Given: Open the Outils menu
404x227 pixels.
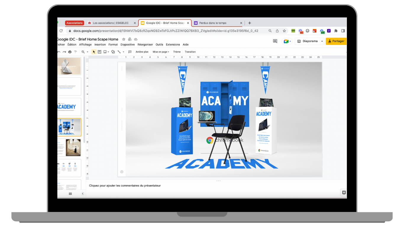Looking at the screenshot, I should click(x=159, y=45).
